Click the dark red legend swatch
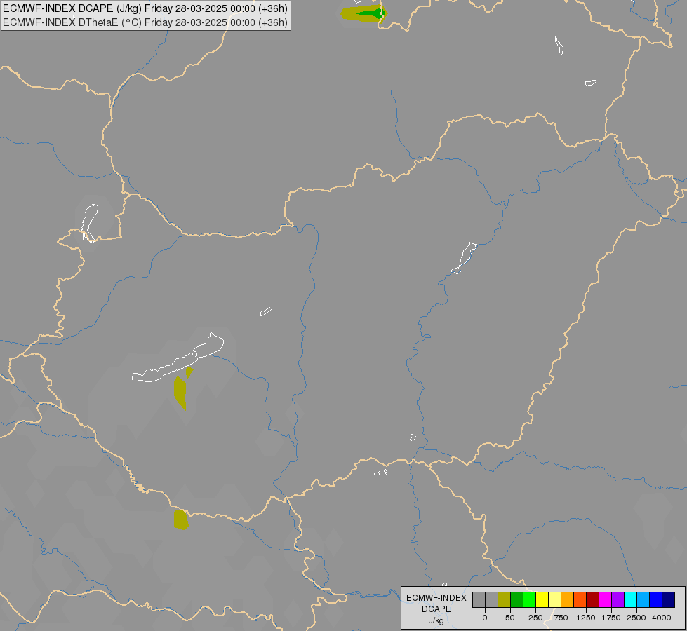Screen dimensions: 687x631 [593, 600]
